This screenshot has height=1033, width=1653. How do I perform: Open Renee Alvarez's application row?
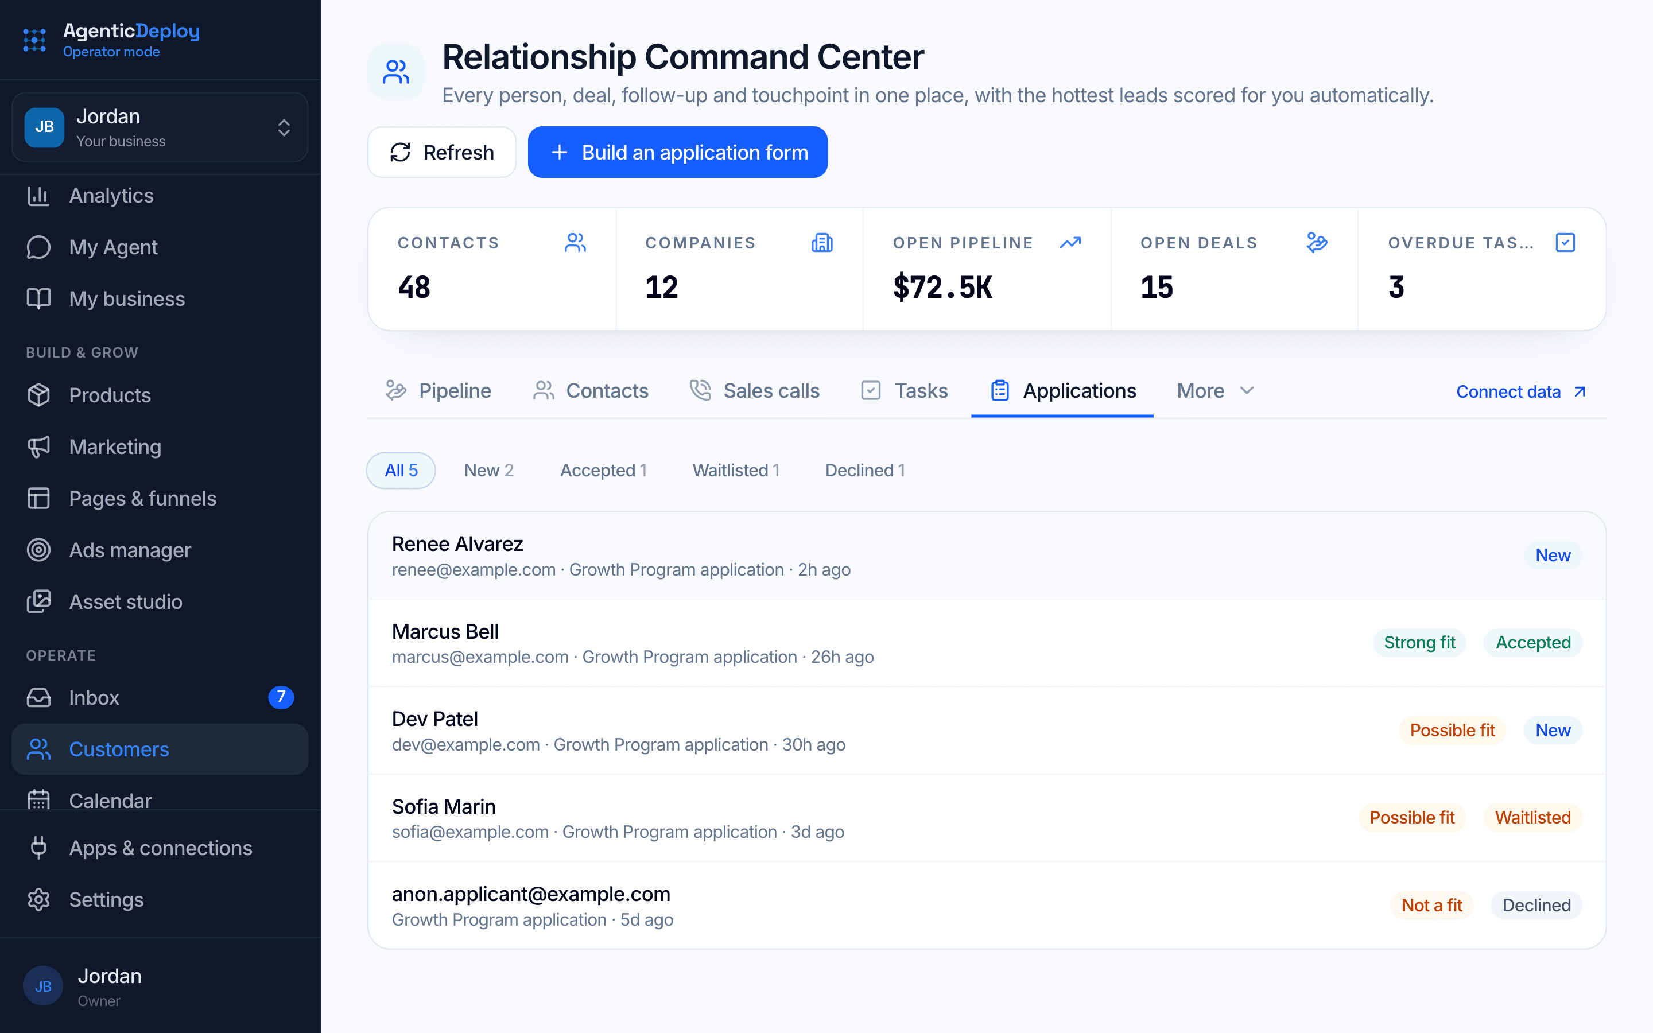[x=987, y=556]
